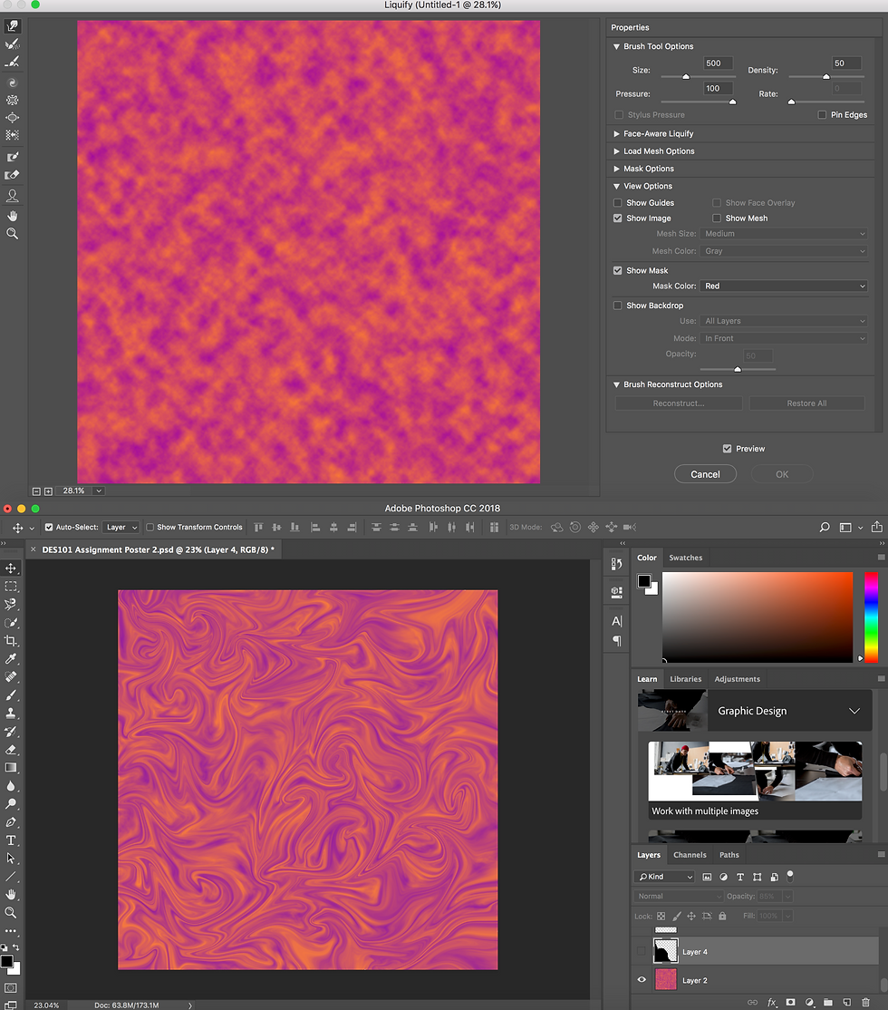Screen dimensions: 888x1010
Task: Switch to the Channels tab
Action: point(690,855)
